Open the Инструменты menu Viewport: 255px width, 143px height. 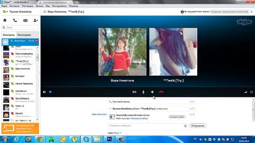(59, 6)
